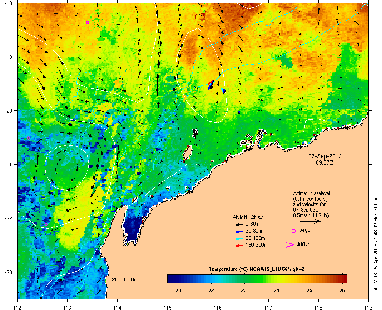Click the black 0-30m arrow in legend
The image size is (382, 310).
239,224
